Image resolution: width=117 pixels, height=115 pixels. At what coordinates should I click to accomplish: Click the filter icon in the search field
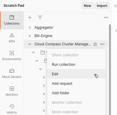pyautogui.click(x=40, y=17)
